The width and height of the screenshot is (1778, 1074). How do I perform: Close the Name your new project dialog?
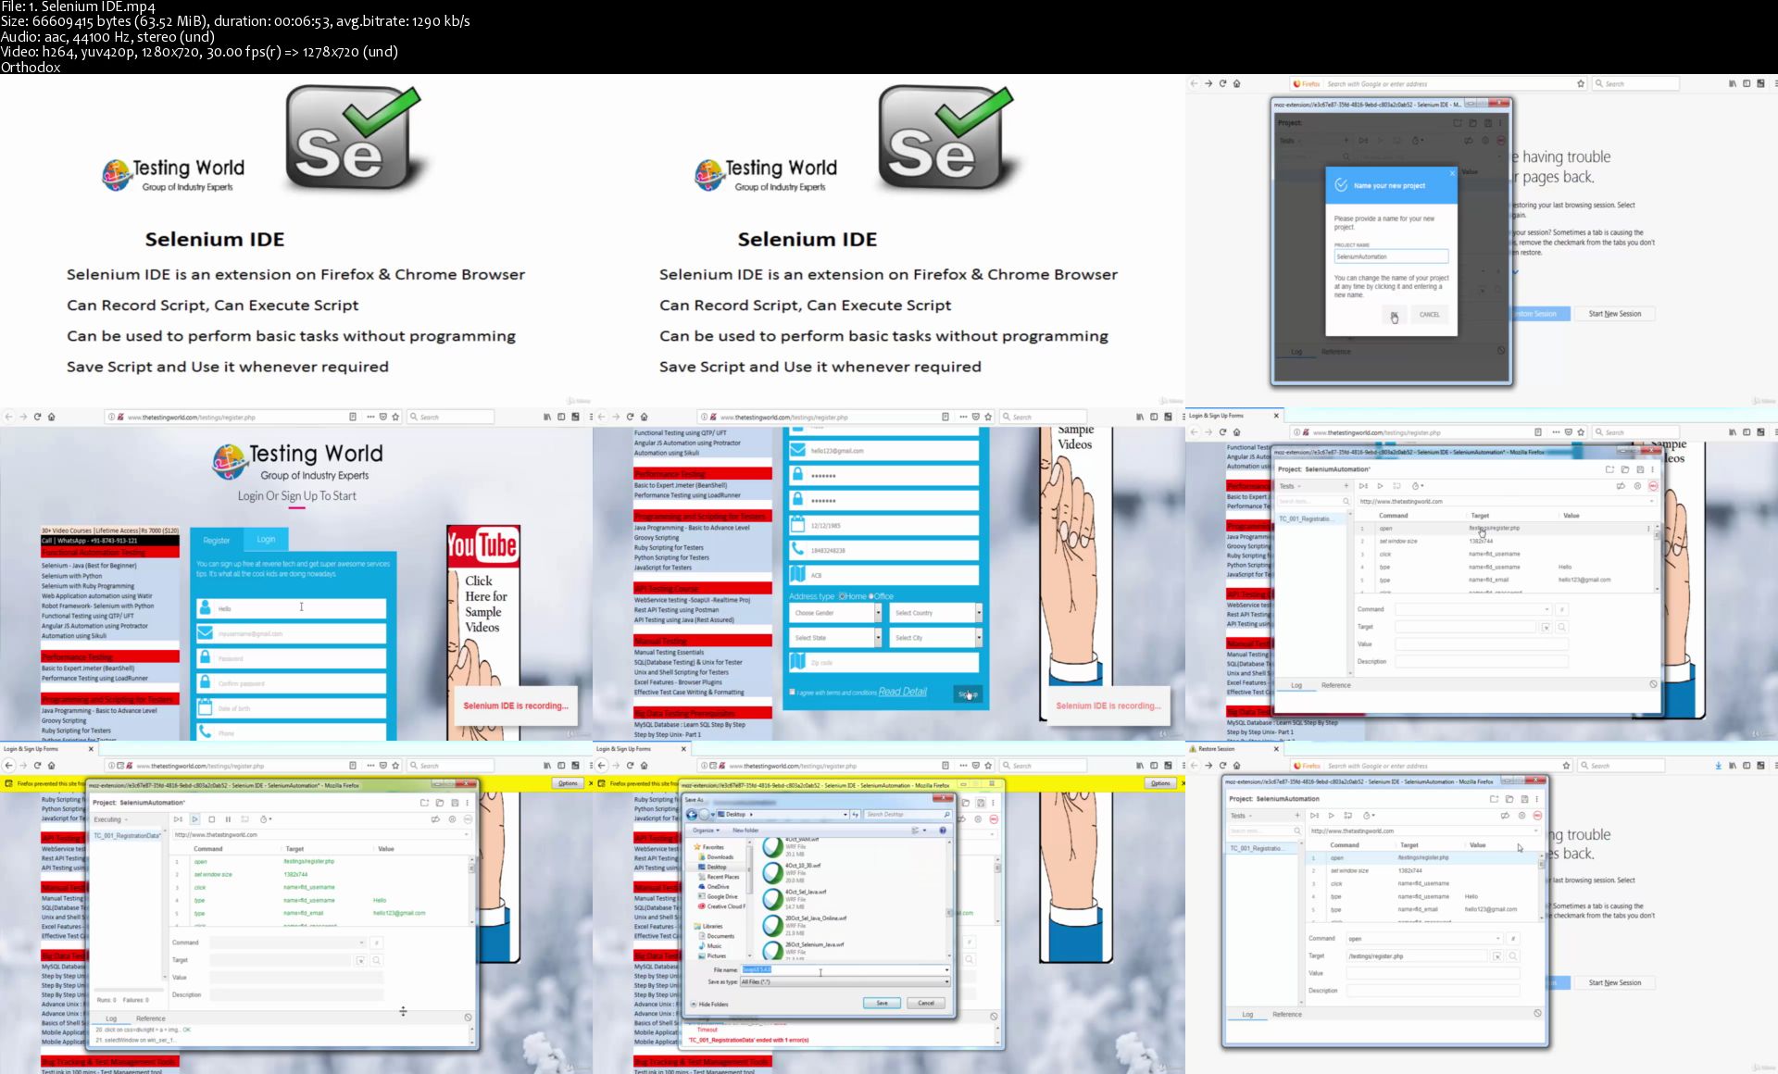click(x=1451, y=173)
